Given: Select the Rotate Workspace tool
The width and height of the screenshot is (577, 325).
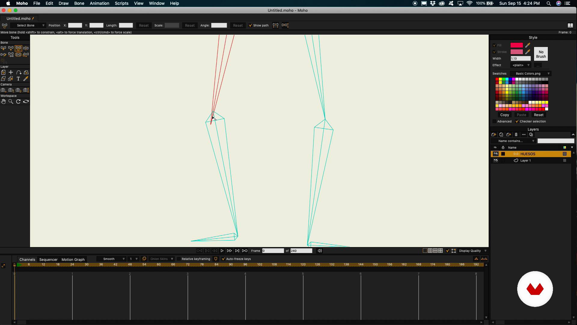Looking at the screenshot, I should tap(18, 102).
